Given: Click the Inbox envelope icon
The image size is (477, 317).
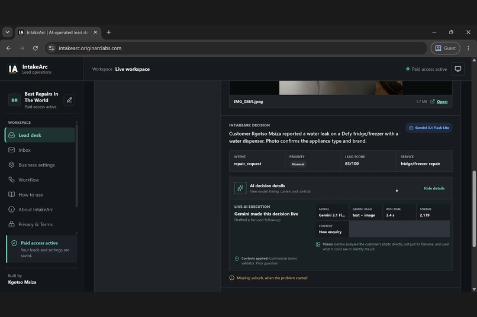Looking at the screenshot, I should click(12, 150).
